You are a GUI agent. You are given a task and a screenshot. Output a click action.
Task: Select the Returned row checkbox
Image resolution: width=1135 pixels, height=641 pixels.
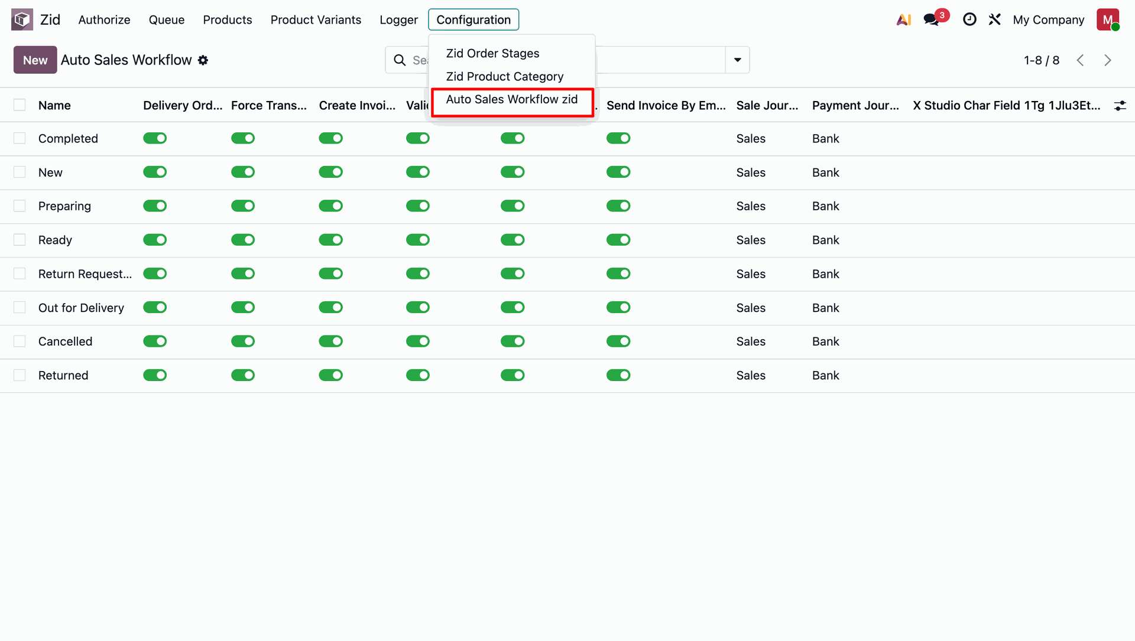[x=20, y=375]
